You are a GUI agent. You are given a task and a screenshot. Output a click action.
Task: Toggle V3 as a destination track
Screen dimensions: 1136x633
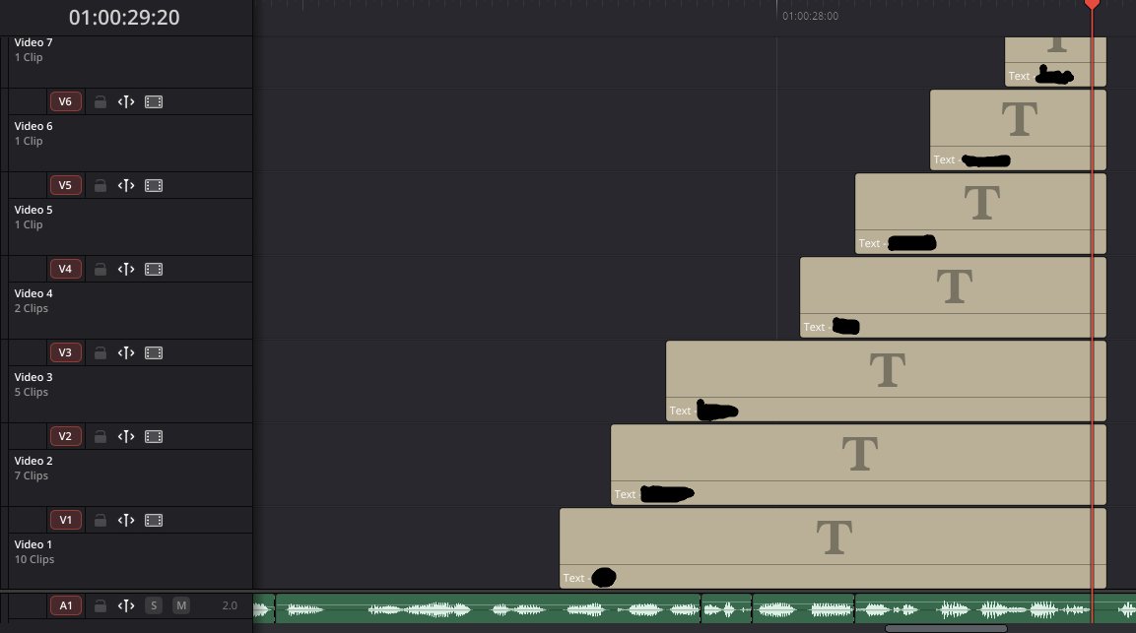[66, 351]
